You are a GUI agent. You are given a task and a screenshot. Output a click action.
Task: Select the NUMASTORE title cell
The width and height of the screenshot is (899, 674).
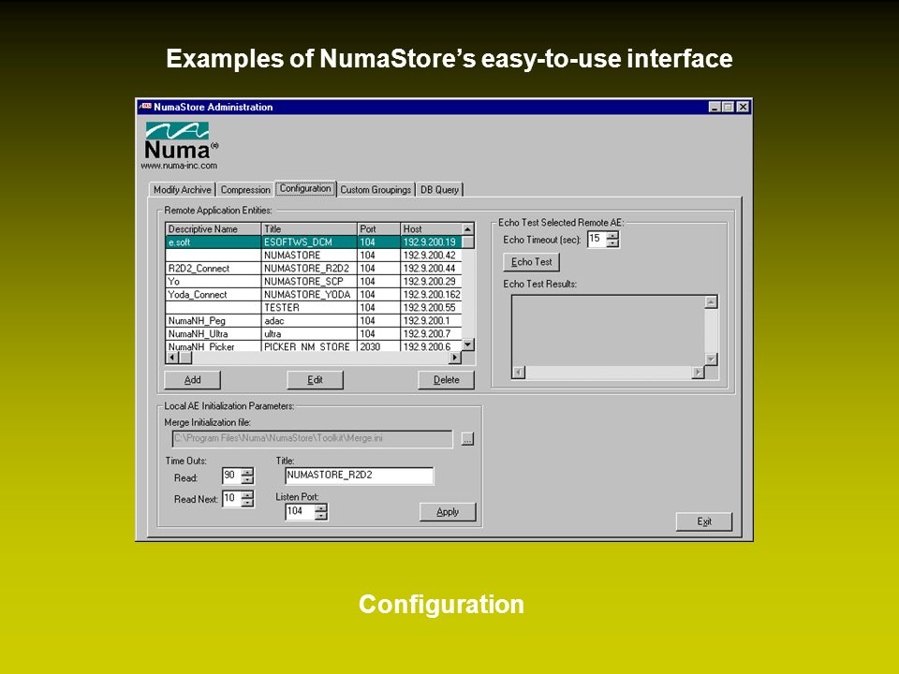pos(309,255)
